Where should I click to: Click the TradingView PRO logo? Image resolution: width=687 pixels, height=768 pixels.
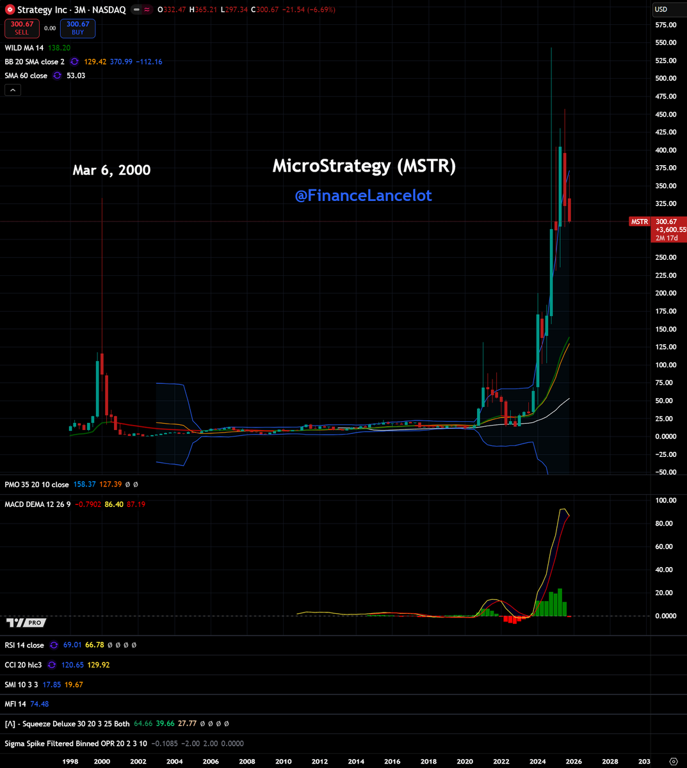[26, 622]
